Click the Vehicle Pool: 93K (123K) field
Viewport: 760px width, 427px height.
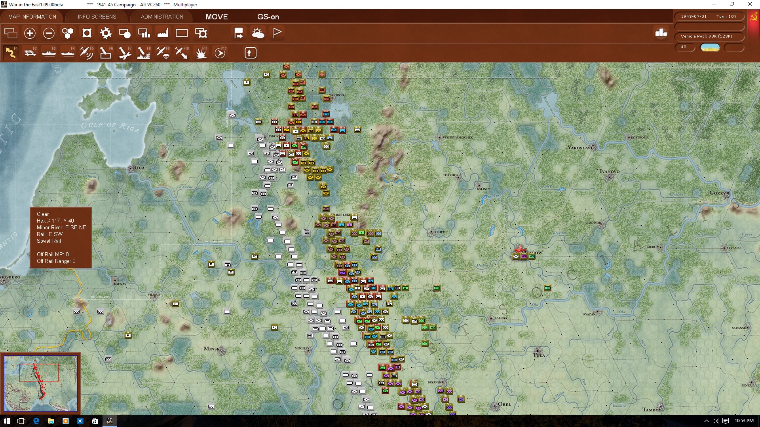(x=709, y=36)
